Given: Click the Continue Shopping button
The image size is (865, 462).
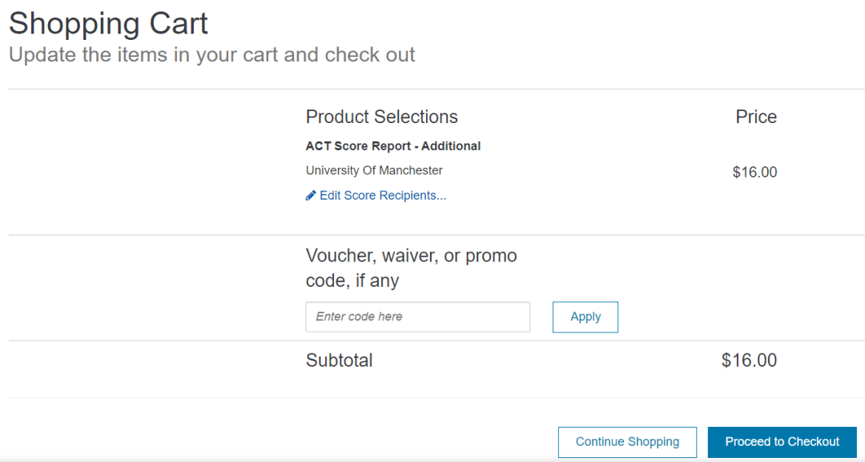Looking at the screenshot, I should pos(627,442).
